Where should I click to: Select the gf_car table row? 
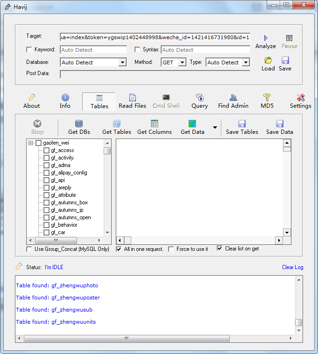click(x=58, y=232)
